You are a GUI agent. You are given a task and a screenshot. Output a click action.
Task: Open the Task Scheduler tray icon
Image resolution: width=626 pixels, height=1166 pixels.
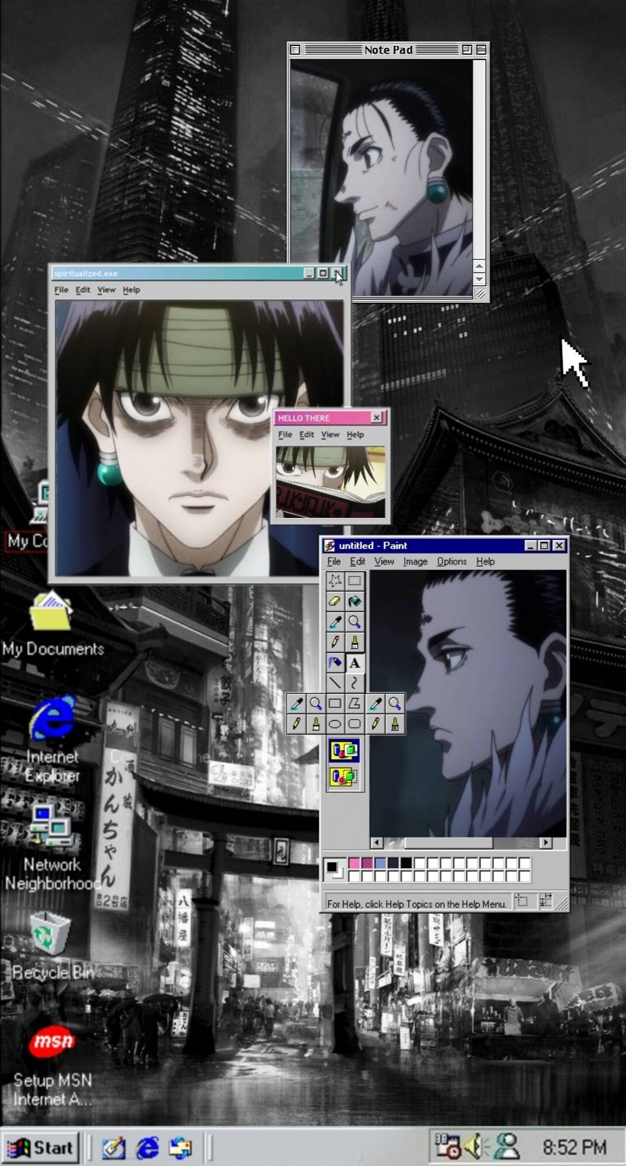coord(448,1147)
